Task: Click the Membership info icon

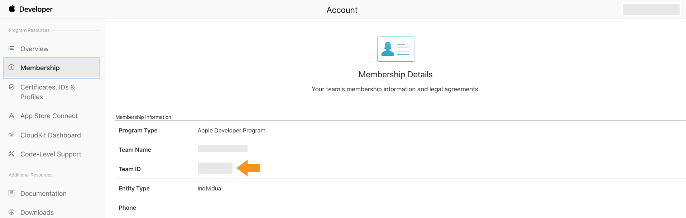Action: [11, 67]
